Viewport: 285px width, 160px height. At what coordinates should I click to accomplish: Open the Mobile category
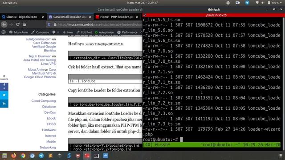tap(51, 141)
